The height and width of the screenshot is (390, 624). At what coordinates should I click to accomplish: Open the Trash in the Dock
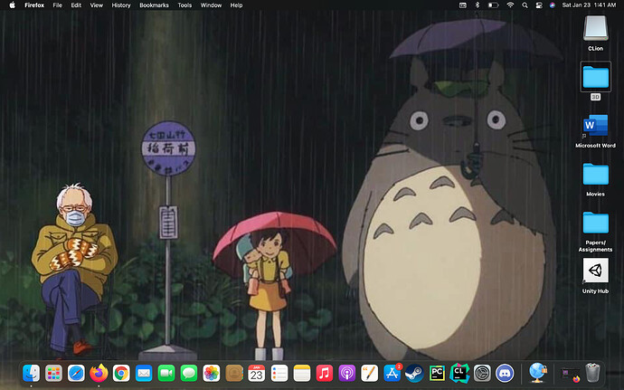point(593,373)
